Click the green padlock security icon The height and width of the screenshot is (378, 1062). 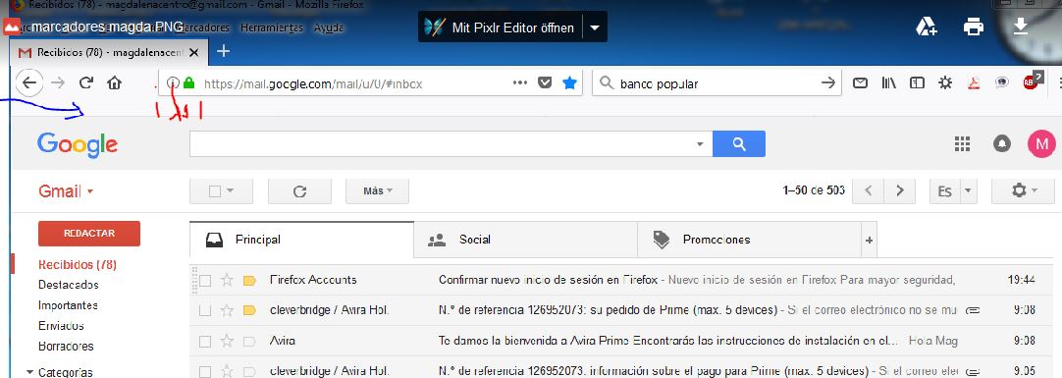[x=189, y=83]
